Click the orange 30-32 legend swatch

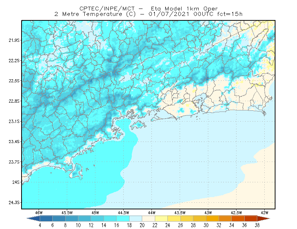click(212, 219)
